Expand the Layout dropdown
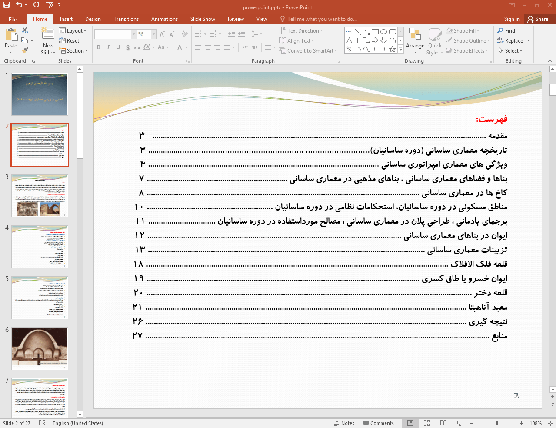This screenshot has height=428, width=556. click(73, 31)
